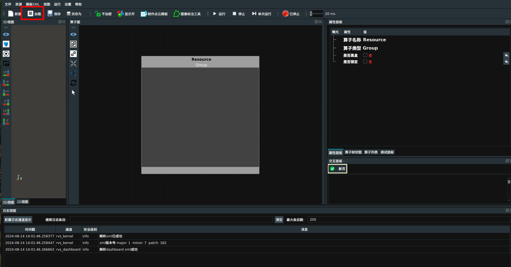Reset 是否锁定 with its undo arrow button
Image resolution: width=511 pixels, height=267 pixels.
tap(507, 61)
